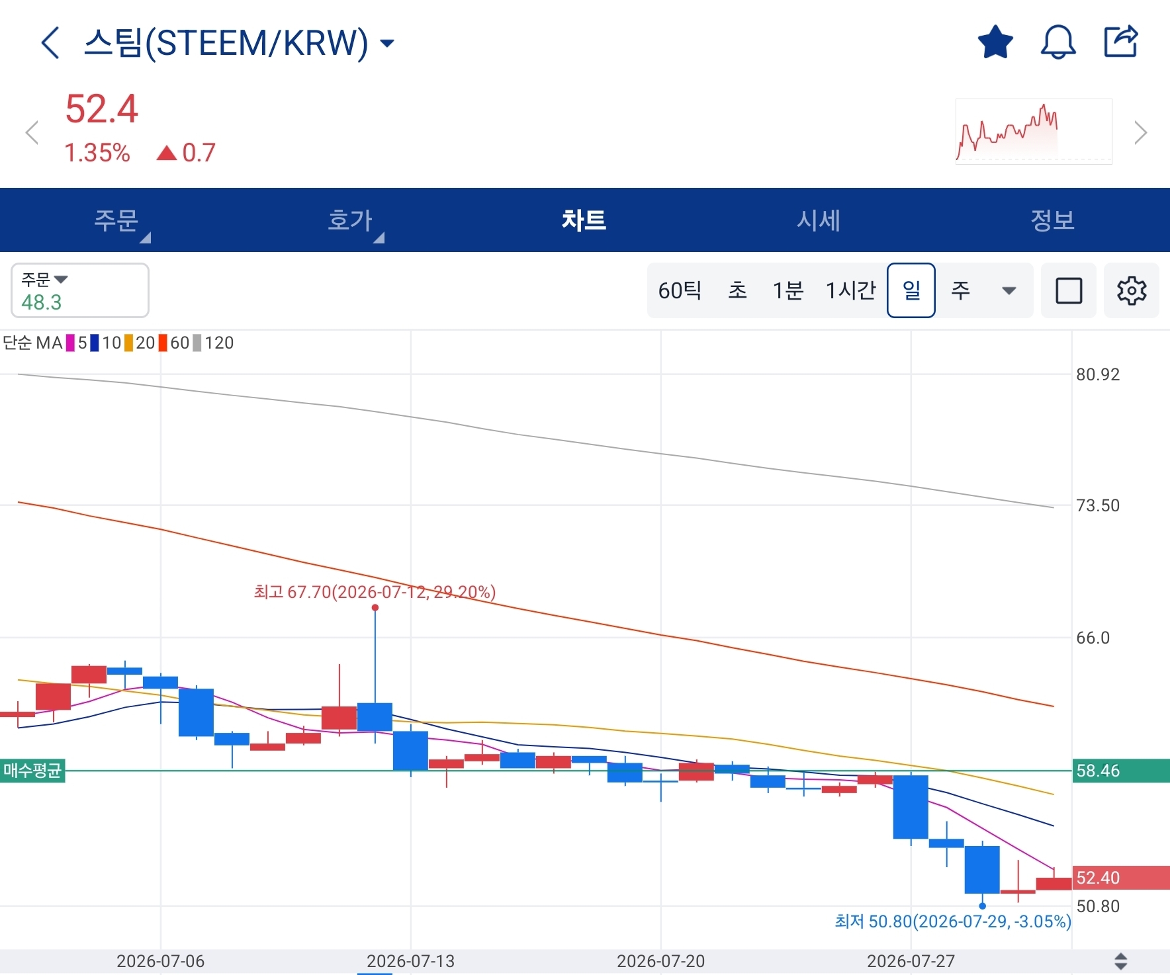Click the 2026-07-27 date axis label
The height and width of the screenshot is (975, 1170).
(911, 961)
